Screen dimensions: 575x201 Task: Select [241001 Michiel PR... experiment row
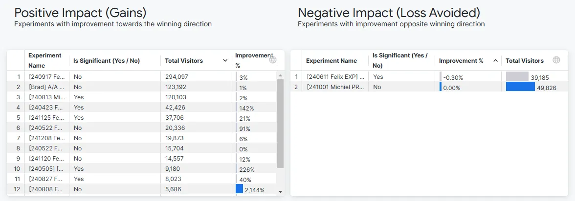429,87
